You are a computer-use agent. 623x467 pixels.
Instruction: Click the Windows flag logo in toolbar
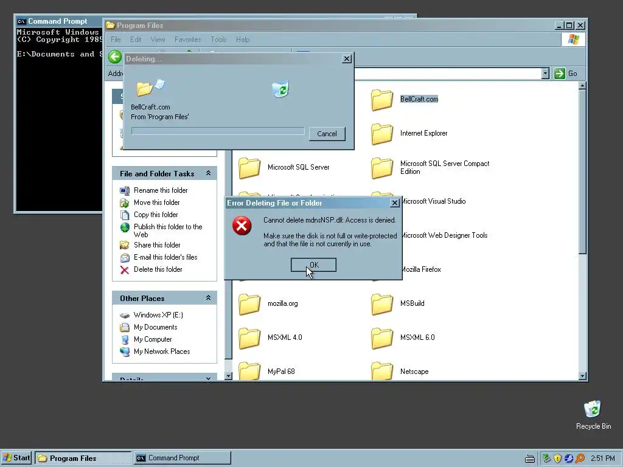tap(573, 40)
